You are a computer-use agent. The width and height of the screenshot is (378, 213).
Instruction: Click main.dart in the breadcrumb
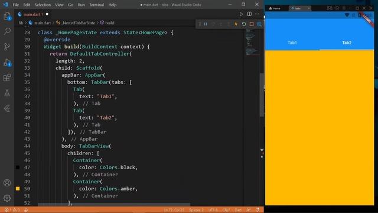(x=43, y=22)
